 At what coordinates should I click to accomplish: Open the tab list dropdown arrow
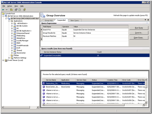[x=145, y=20]
